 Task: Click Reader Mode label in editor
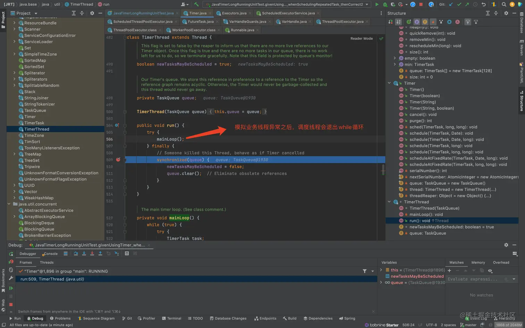[361, 39]
